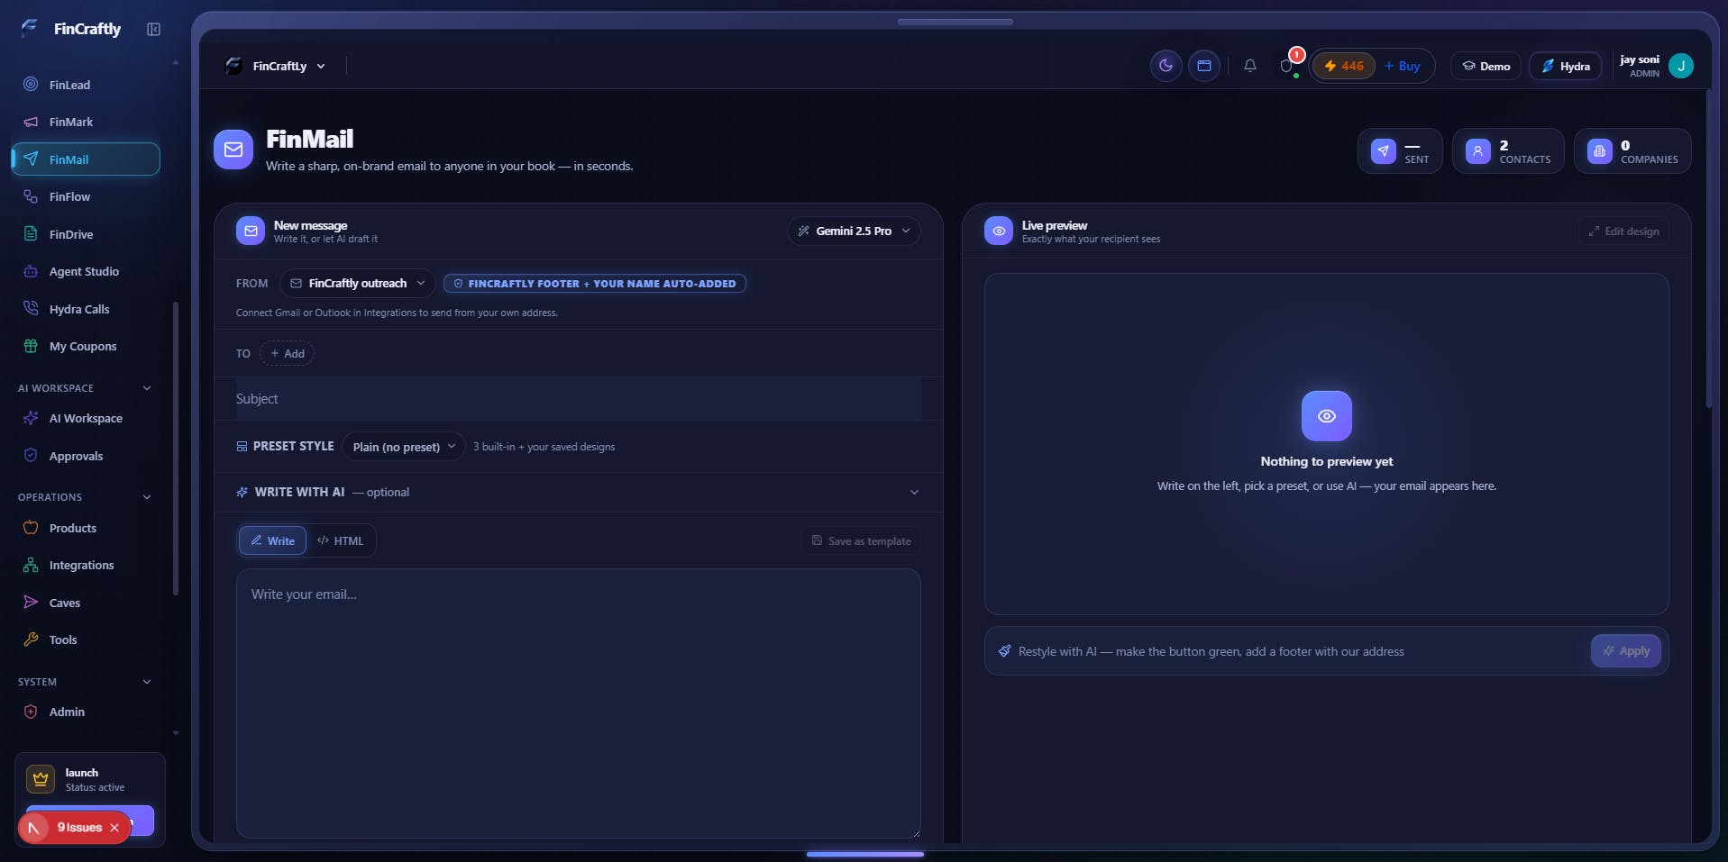Screen dimensions: 1728x862
Task: Click the large eye icon in empty preview
Action: (1327, 416)
